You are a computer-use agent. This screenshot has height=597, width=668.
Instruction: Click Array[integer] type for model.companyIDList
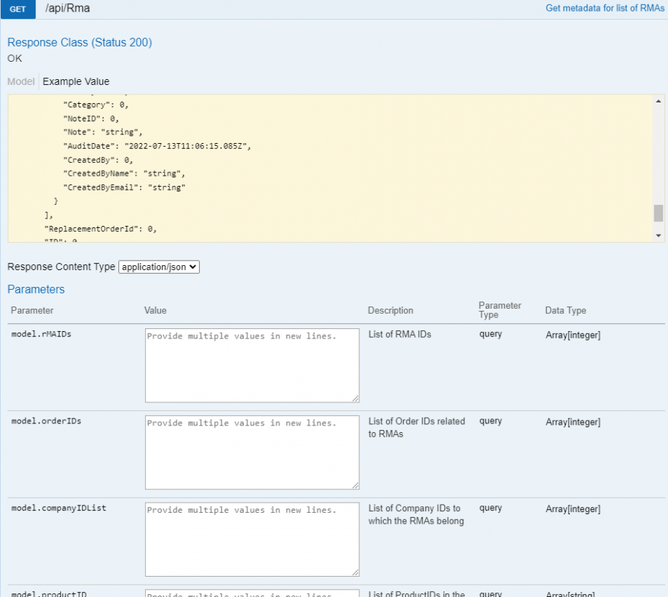pyautogui.click(x=573, y=509)
